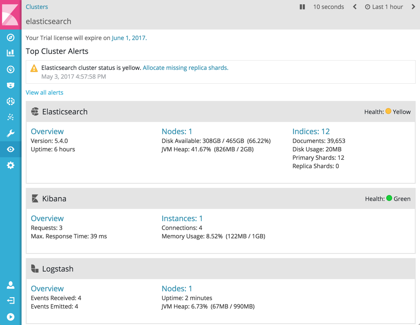This screenshot has width=420, height=325.
Task: Click the logout icon in sidebar
Action: [11, 301]
